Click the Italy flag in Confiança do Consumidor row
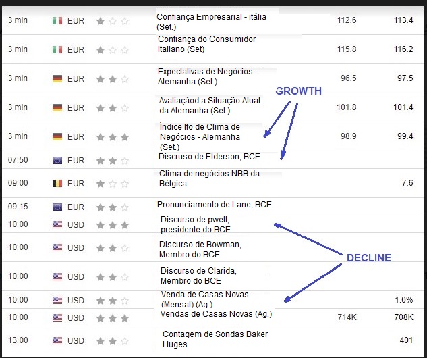The height and width of the screenshot is (358, 427). (57, 49)
